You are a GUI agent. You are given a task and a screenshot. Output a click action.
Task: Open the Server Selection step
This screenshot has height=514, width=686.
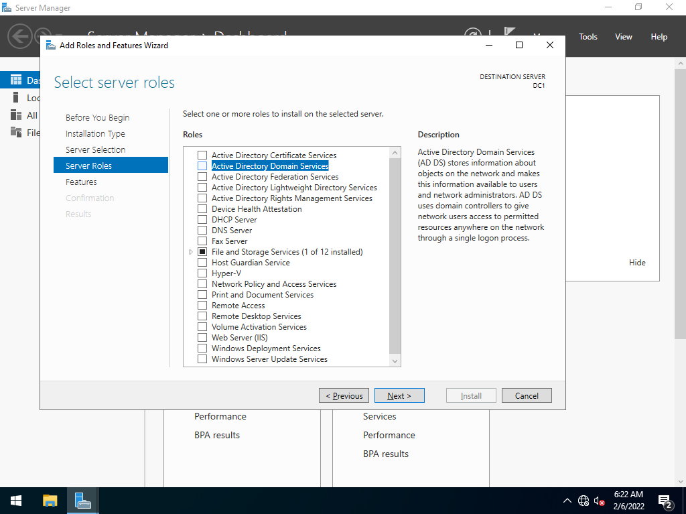pos(95,149)
